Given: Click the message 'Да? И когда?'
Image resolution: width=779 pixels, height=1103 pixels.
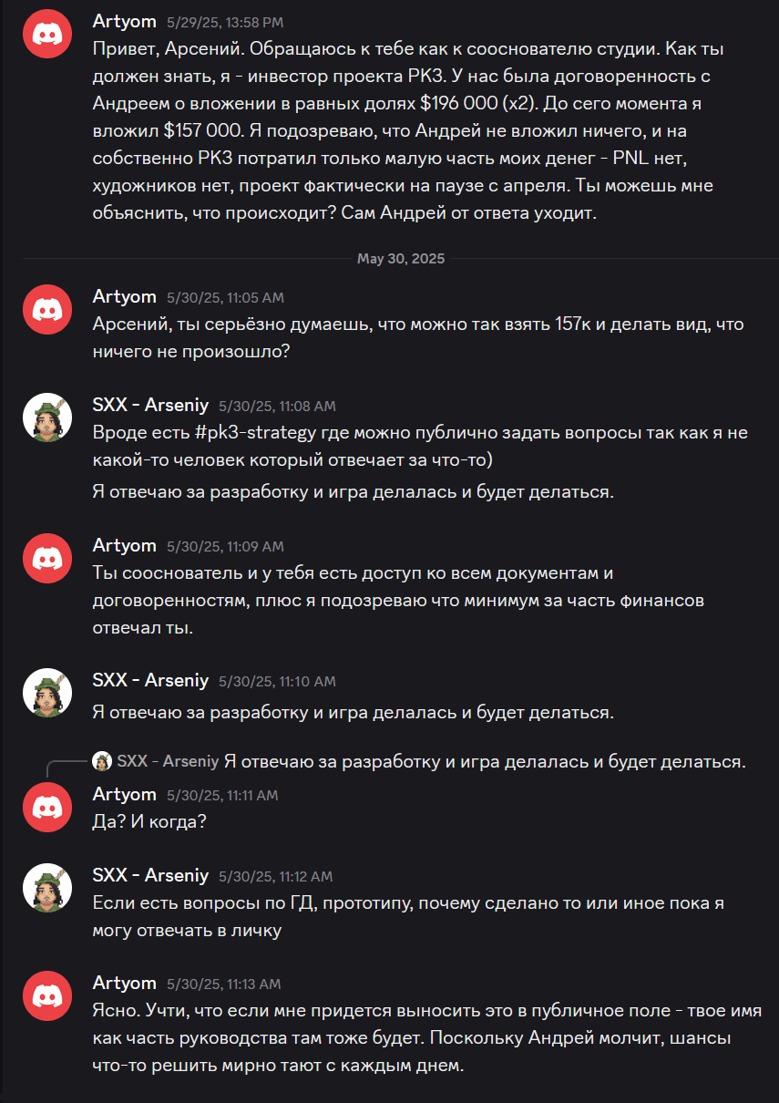Looking at the screenshot, I should [149, 821].
